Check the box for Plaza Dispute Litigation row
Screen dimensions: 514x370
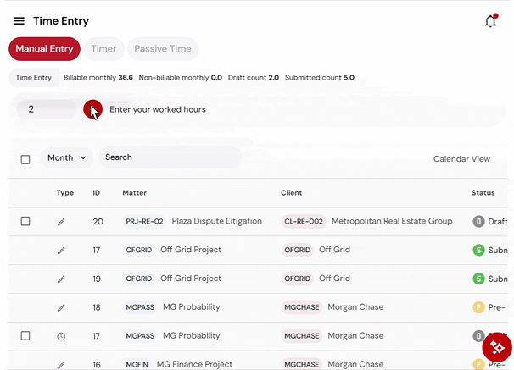(x=25, y=221)
